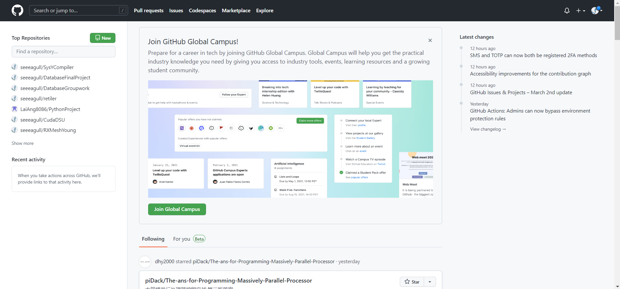620x289 pixels.
Task: Click the avatar beside seeeagull/DatabaseGroupwork
Action: pyautogui.click(x=15, y=88)
